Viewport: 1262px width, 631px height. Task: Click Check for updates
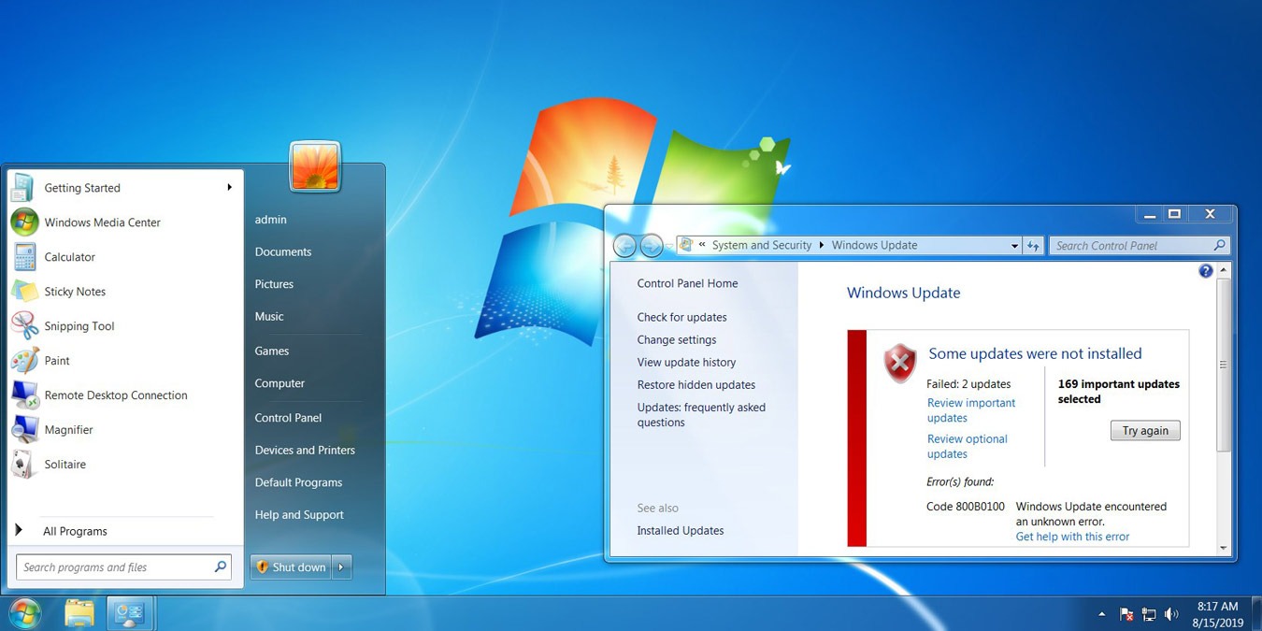coord(681,317)
